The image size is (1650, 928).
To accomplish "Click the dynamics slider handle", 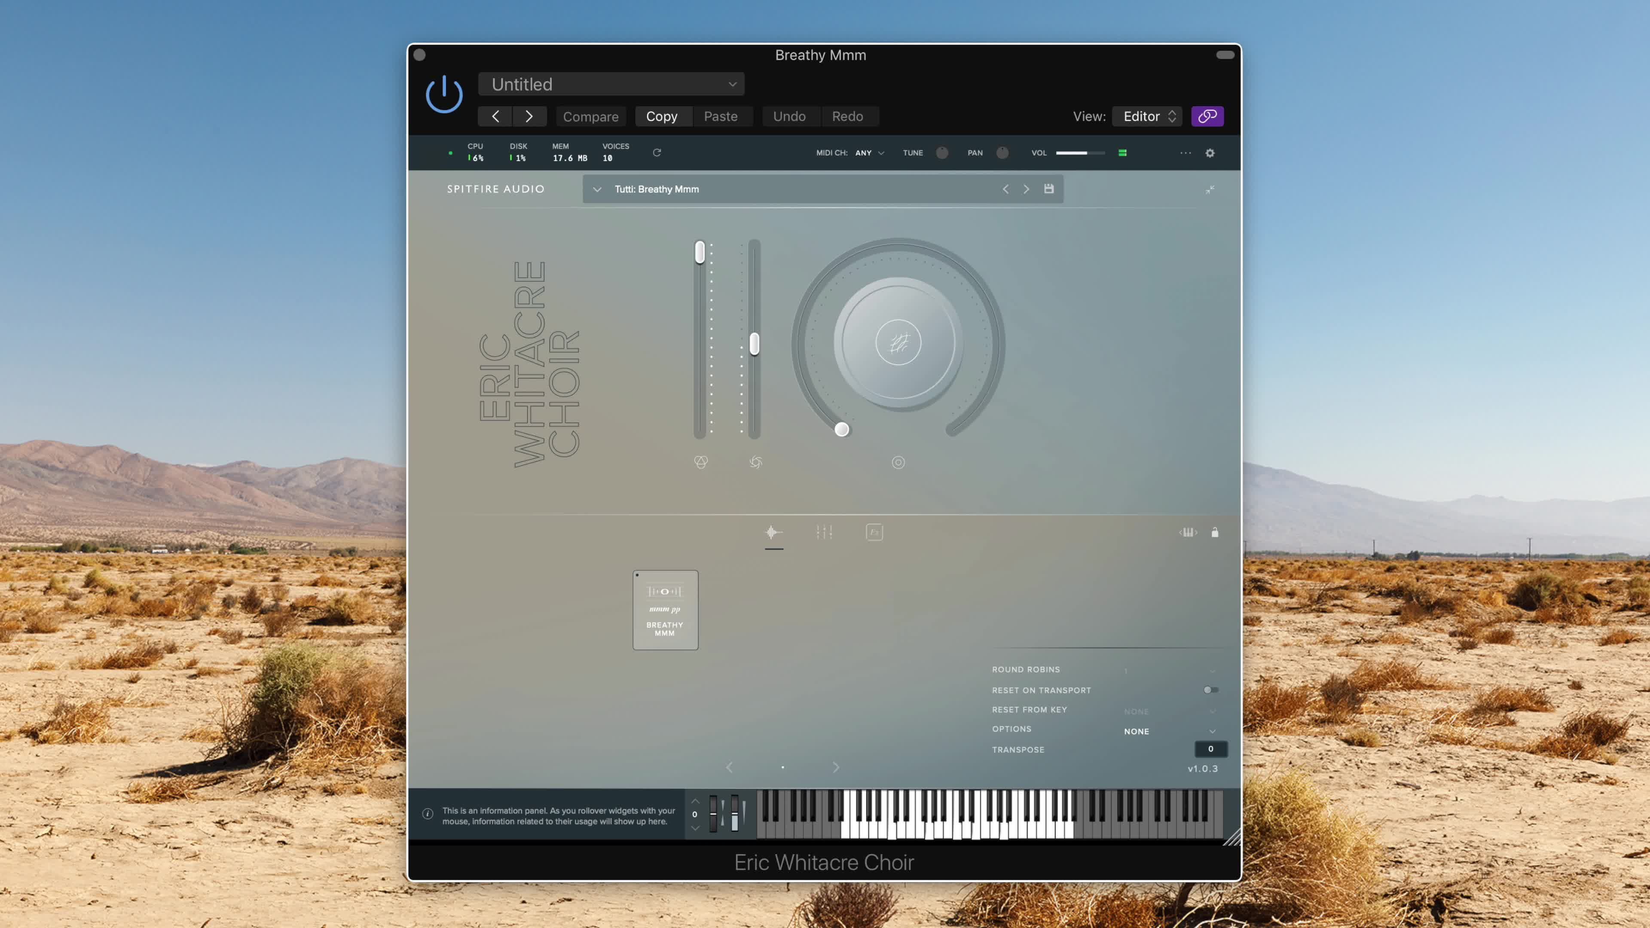I will 755,344.
